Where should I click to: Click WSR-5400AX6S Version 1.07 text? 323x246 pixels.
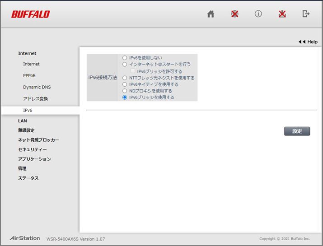point(75,239)
